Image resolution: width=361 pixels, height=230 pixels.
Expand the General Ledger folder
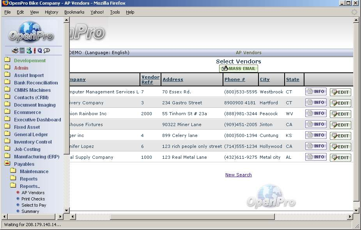pos(31,134)
